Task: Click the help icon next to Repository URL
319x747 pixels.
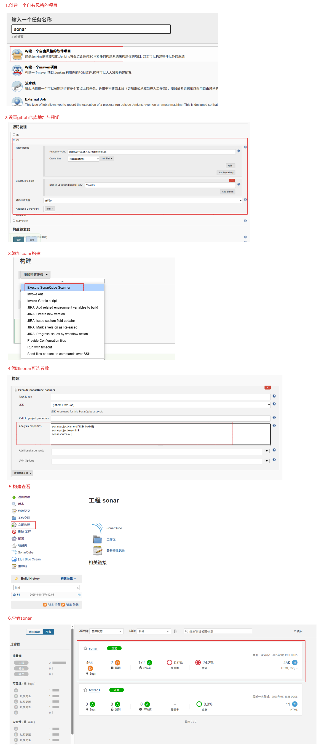Action: pyautogui.click(x=239, y=151)
